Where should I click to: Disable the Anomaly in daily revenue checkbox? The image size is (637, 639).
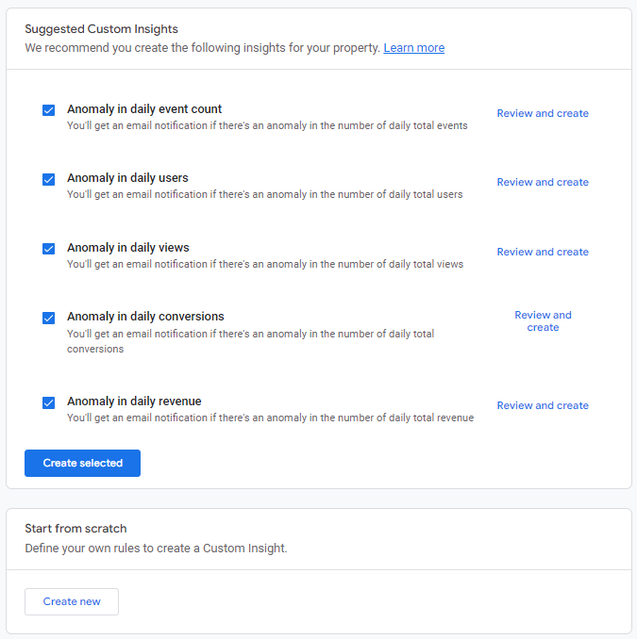click(x=49, y=402)
